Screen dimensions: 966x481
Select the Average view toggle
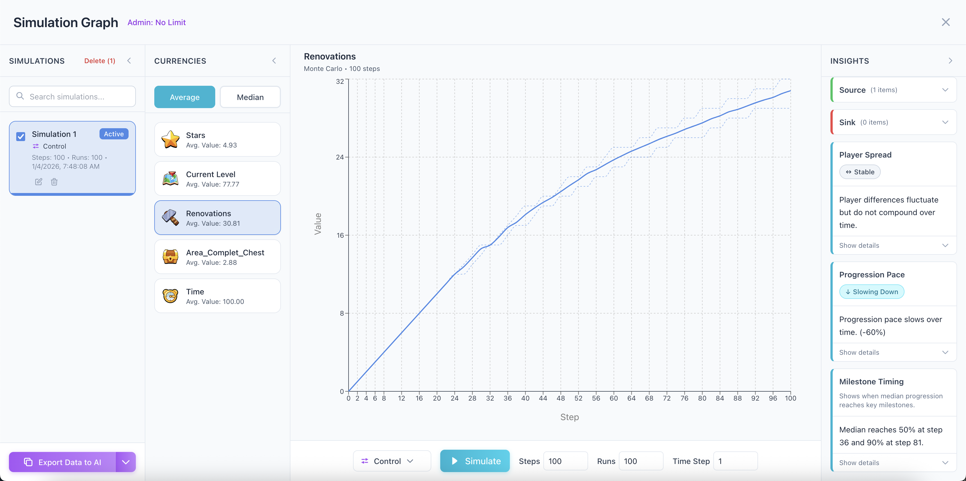[184, 97]
